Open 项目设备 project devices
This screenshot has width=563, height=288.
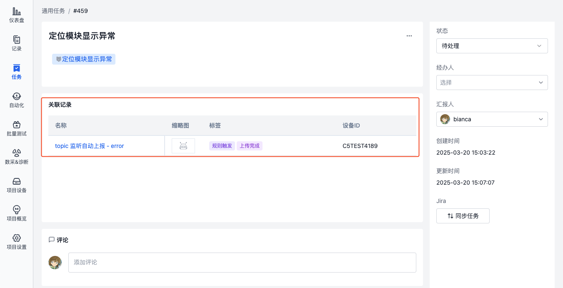(17, 185)
